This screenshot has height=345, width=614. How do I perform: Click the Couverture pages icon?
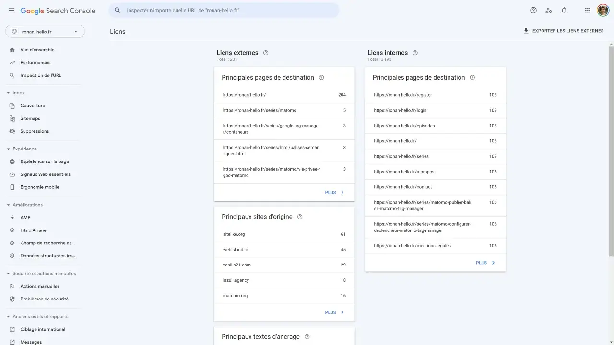click(12, 106)
